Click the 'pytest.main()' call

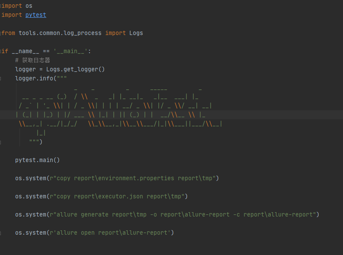tap(37, 160)
